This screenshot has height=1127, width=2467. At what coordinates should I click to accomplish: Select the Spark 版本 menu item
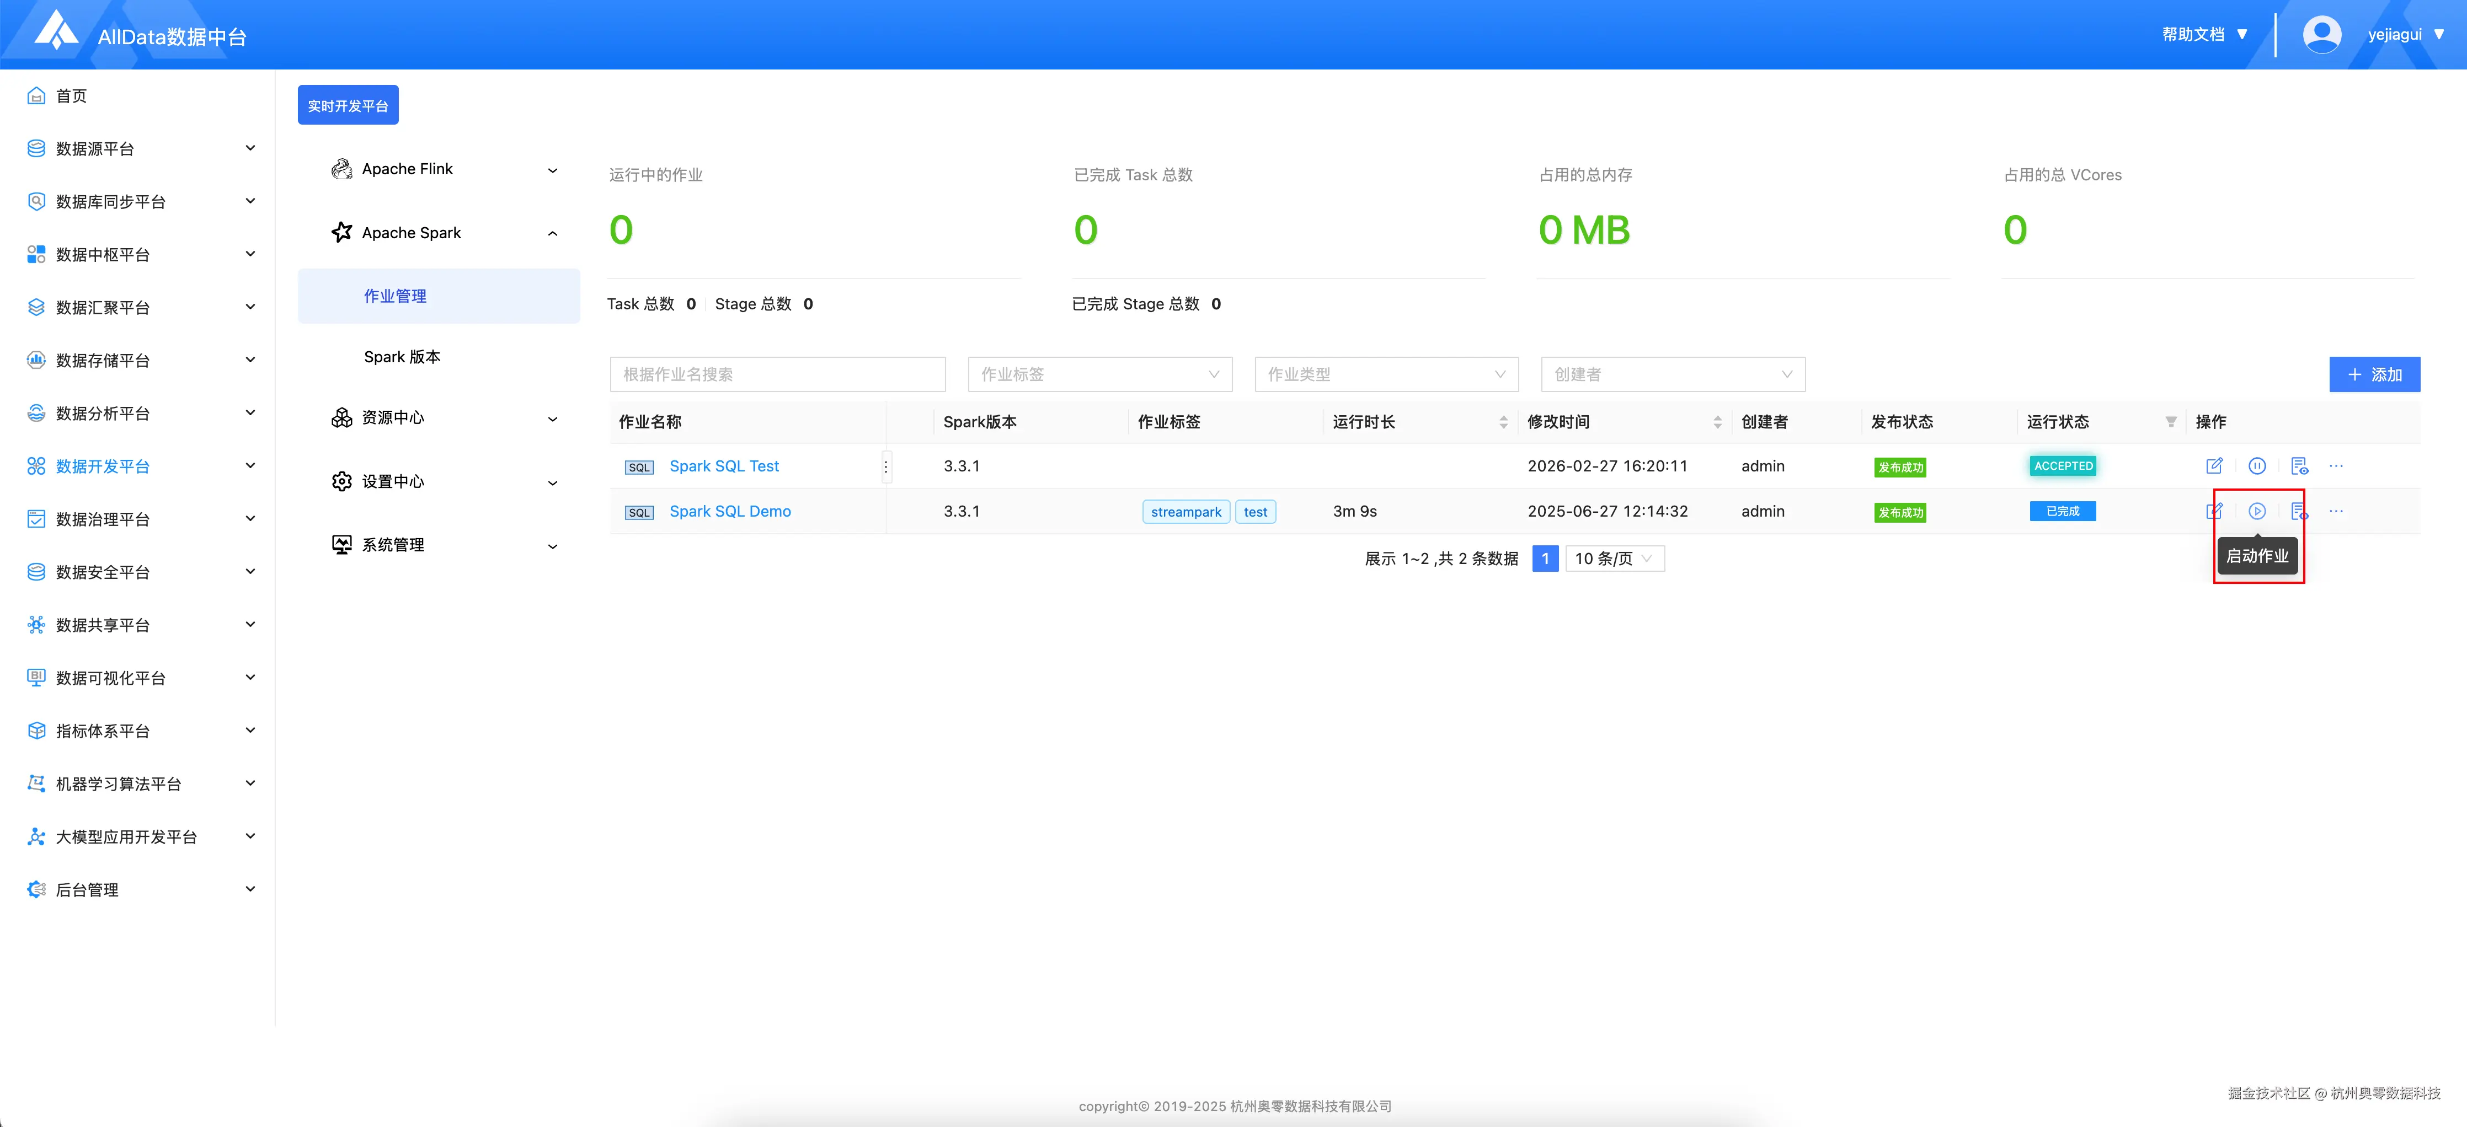tap(402, 357)
